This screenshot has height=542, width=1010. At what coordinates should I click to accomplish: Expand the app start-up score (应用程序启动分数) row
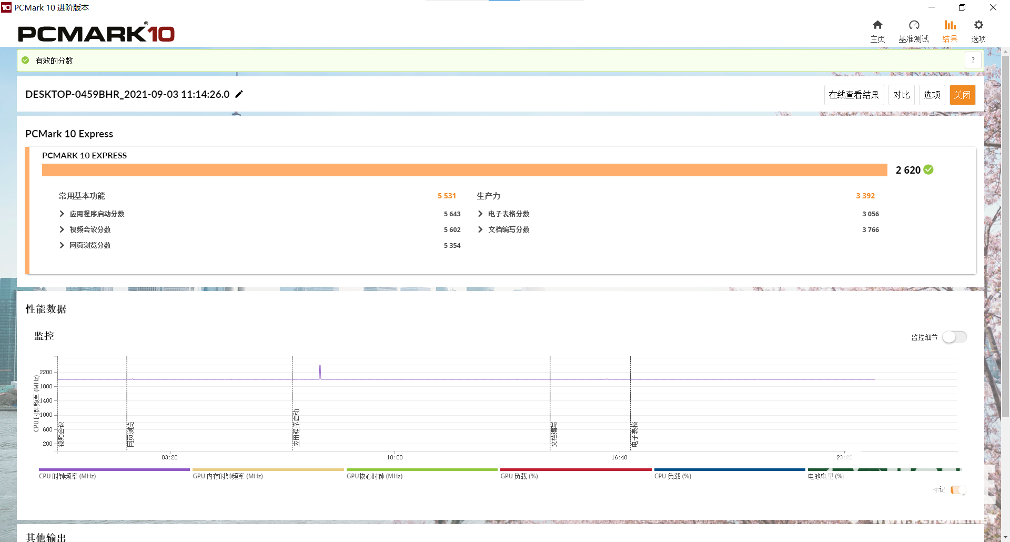pyautogui.click(x=62, y=214)
